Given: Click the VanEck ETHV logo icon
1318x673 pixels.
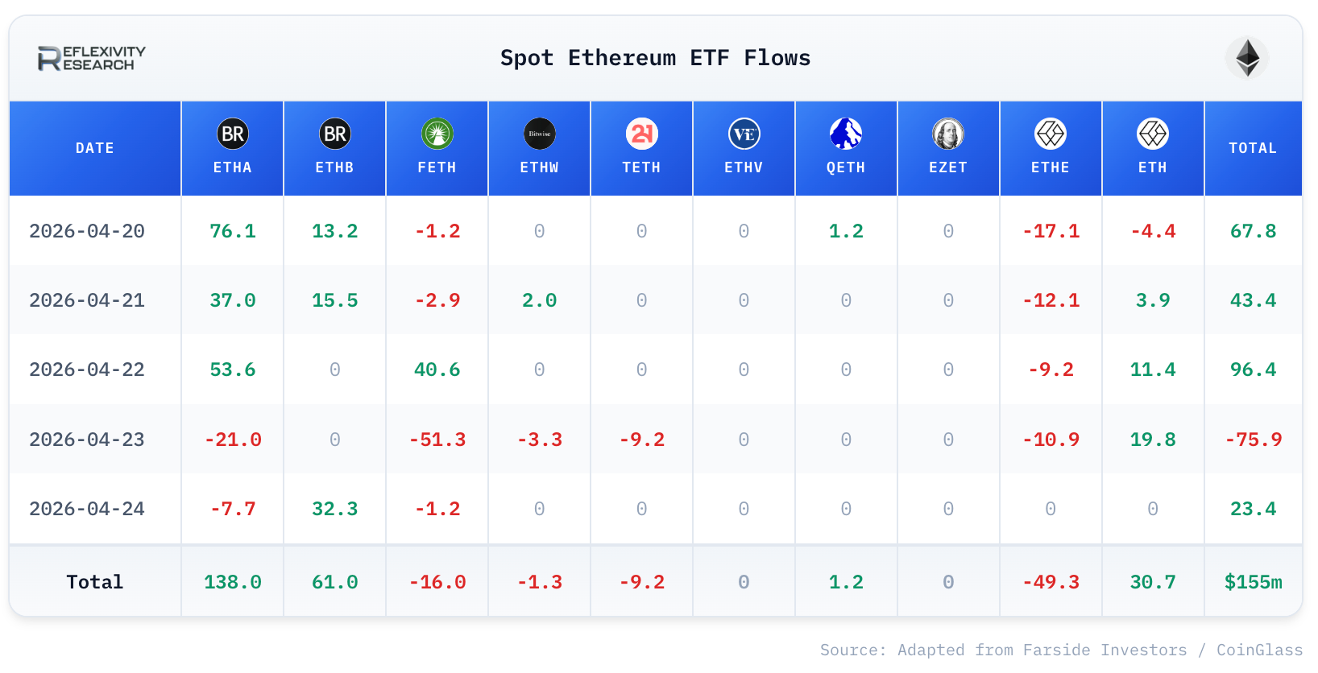Looking at the screenshot, I should point(744,134).
